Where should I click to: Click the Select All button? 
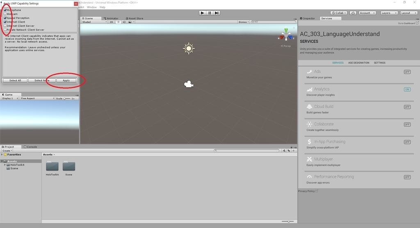click(15, 81)
